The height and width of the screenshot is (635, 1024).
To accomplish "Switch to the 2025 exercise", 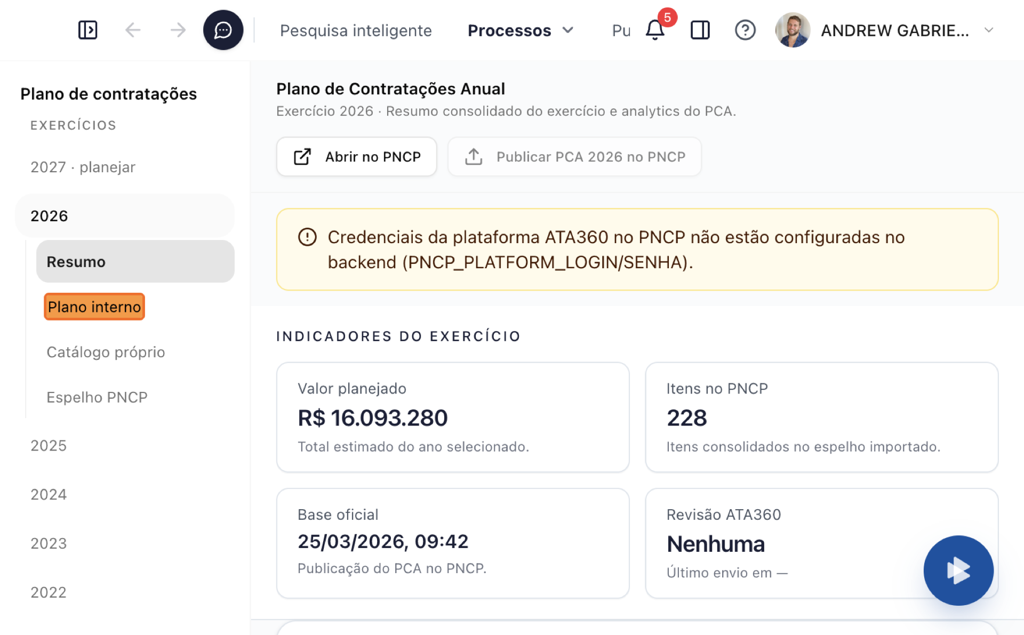I will [49, 445].
